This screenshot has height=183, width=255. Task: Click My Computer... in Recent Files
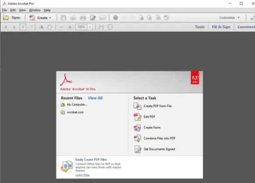[x=77, y=105]
